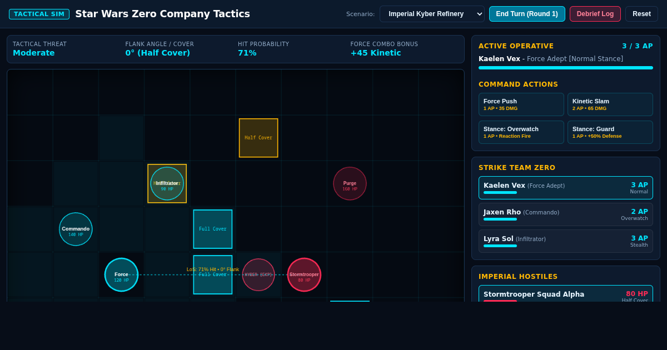The image size is (667, 350).
Task: Use the Force Push action
Action: (521, 104)
